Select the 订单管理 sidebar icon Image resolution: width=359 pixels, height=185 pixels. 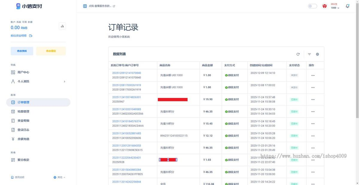pos(13,102)
